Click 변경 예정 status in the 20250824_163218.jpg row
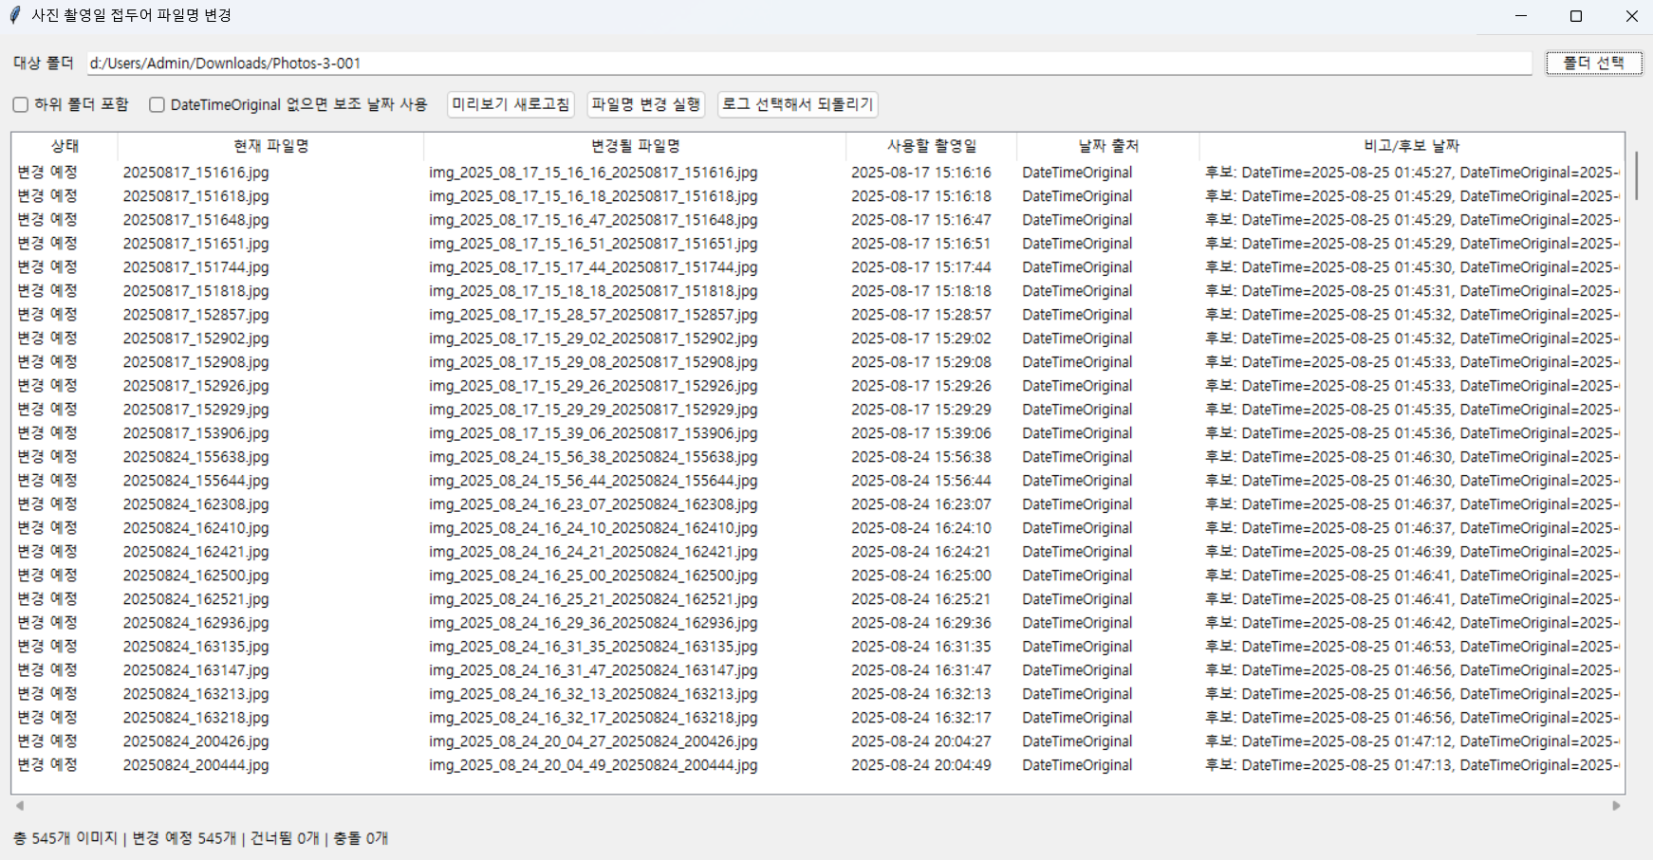The height and width of the screenshot is (860, 1653). pos(47,718)
